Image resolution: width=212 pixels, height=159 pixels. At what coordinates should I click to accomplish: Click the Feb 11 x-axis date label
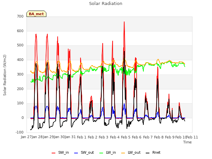pos(192,137)
